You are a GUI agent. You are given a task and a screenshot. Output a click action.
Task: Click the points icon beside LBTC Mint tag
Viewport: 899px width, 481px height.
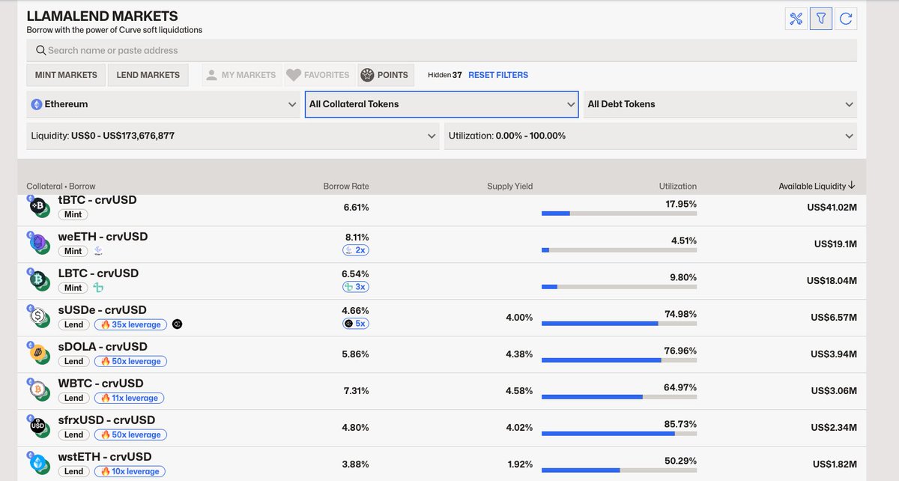pos(97,288)
